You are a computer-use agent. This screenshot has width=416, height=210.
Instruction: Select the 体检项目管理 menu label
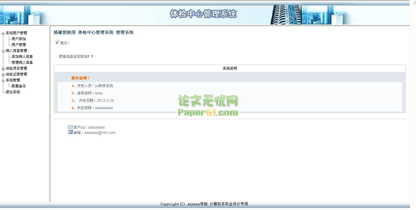(17, 68)
